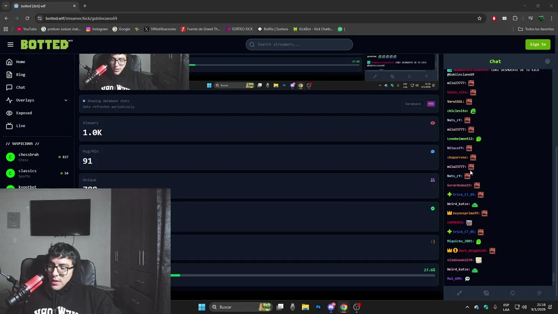The width and height of the screenshot is (558, 314).
Task: Click the Chrome taskbar icon
Action: (344, 307)
